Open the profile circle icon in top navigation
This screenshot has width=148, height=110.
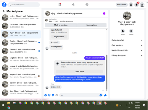(87, 5)
